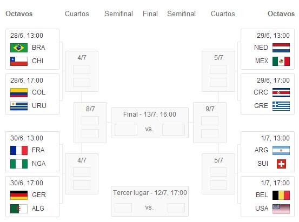Click the left Octavos column header
299x222 pixels.
[19, 14]
